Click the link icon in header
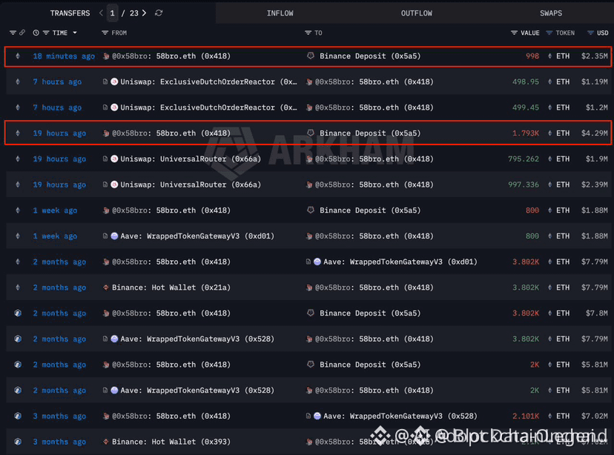Viewport: 614px width, 455px height. tap(22, 33)
